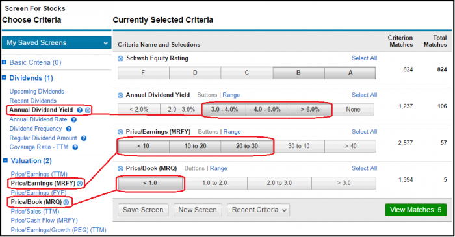Toggle dividend yield 2.0 - 3.0% button

tap(181, 110)
